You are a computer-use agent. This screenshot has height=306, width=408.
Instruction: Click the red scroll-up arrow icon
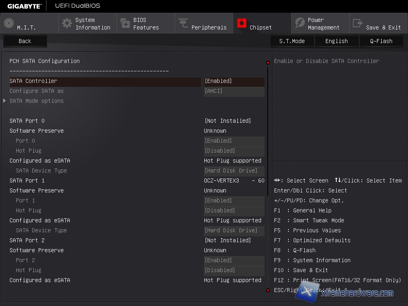coord(268,63)
